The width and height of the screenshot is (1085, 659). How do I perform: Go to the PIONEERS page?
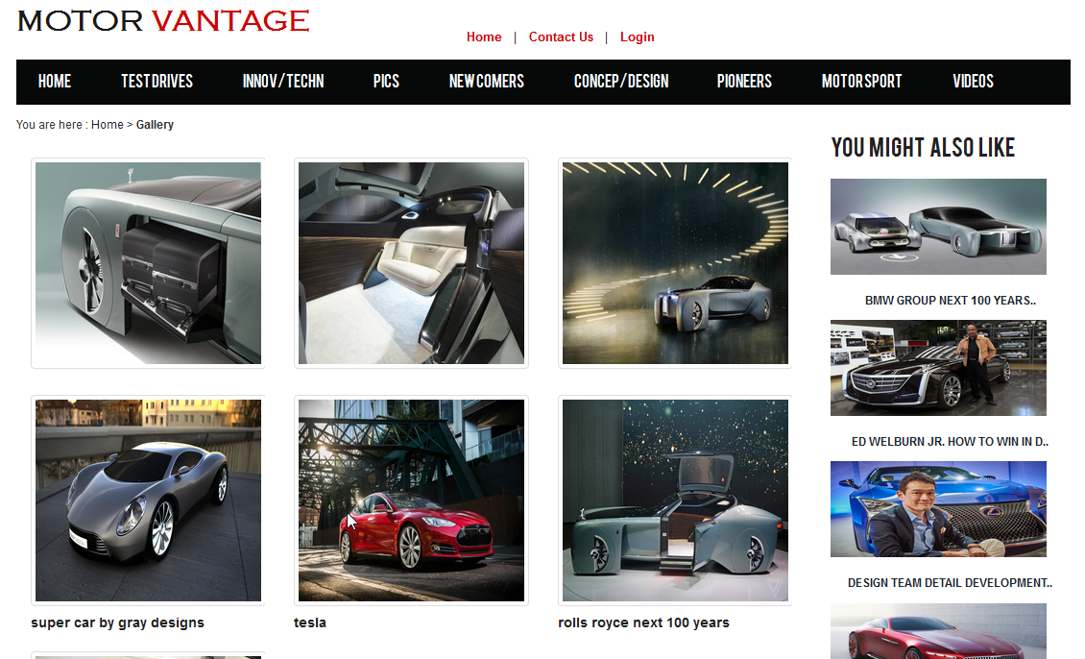744,82
